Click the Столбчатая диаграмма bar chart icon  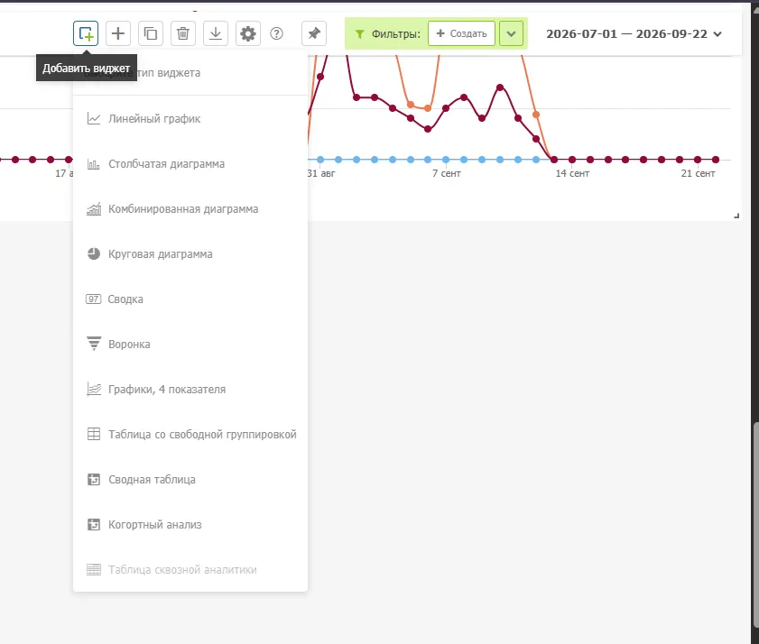click(x=94, y=164)
